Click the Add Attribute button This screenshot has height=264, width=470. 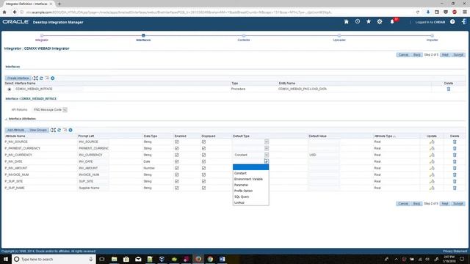point(15,130)
